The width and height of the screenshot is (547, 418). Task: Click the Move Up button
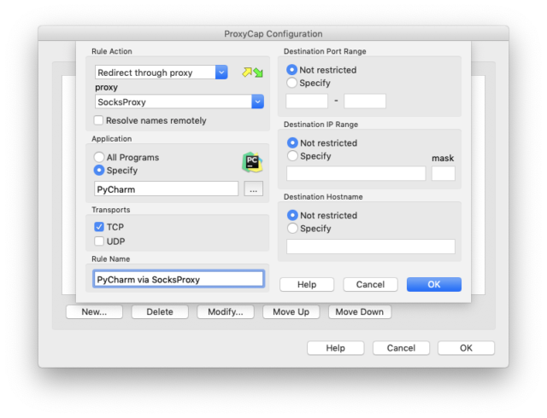[291, 311]
